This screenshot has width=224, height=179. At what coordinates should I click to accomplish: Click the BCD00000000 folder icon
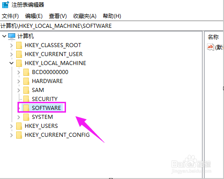coord(26,72)
